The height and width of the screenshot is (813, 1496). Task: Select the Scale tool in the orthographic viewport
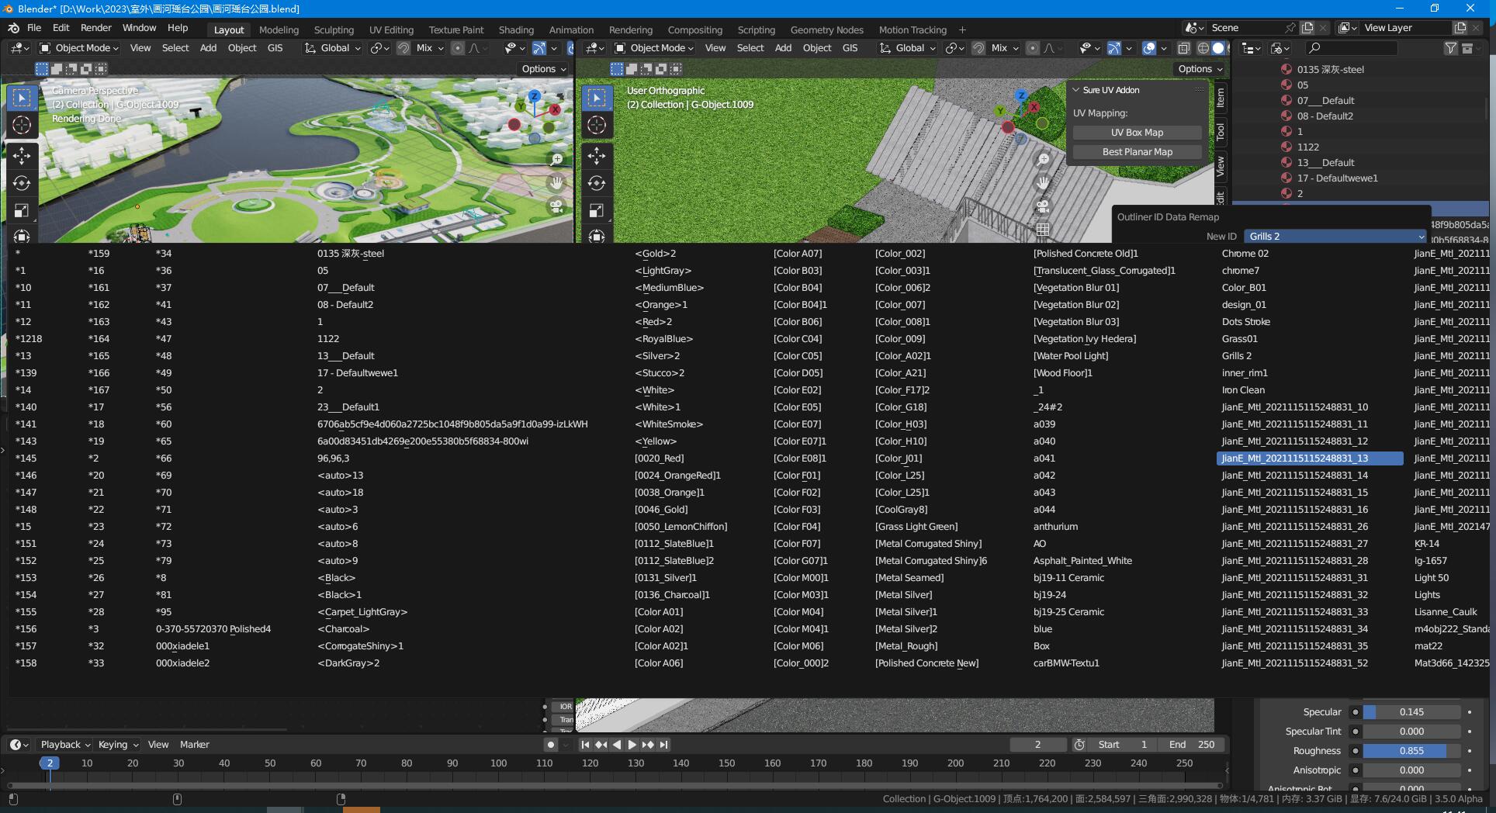coord(596,210)
